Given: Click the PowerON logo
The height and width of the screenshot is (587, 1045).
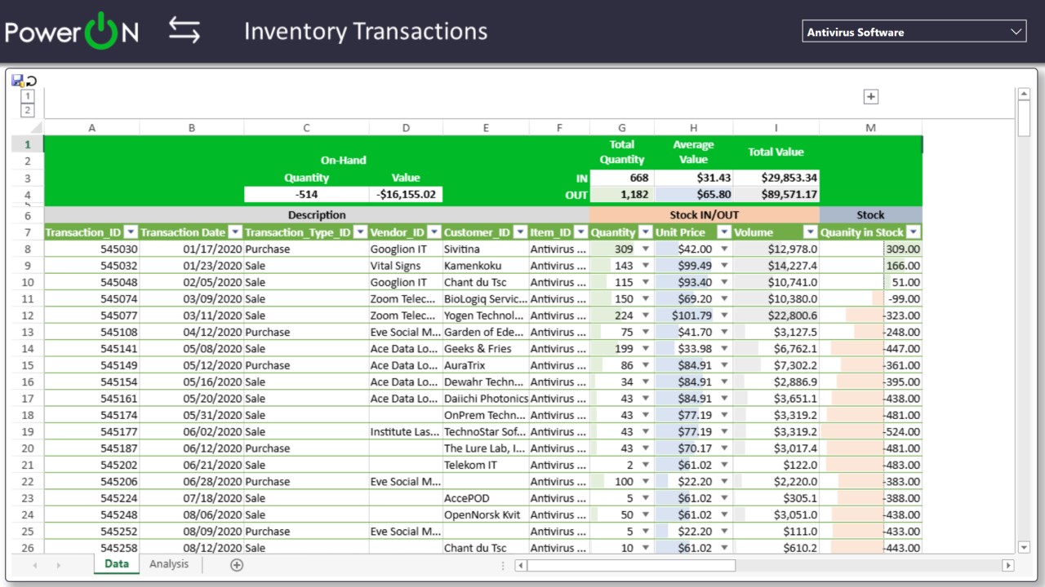Looking at the screenshot, I should coord(72,32).
